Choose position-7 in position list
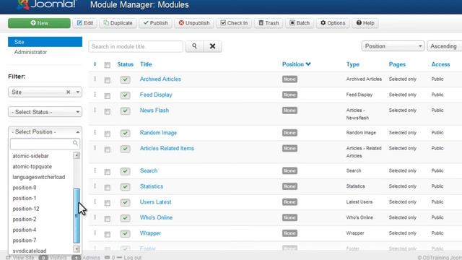Screen dimensions: 462x260 click(x=25, y=240)
